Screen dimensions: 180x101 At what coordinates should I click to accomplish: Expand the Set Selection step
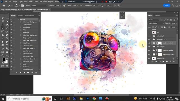click(x=21, y=27)
